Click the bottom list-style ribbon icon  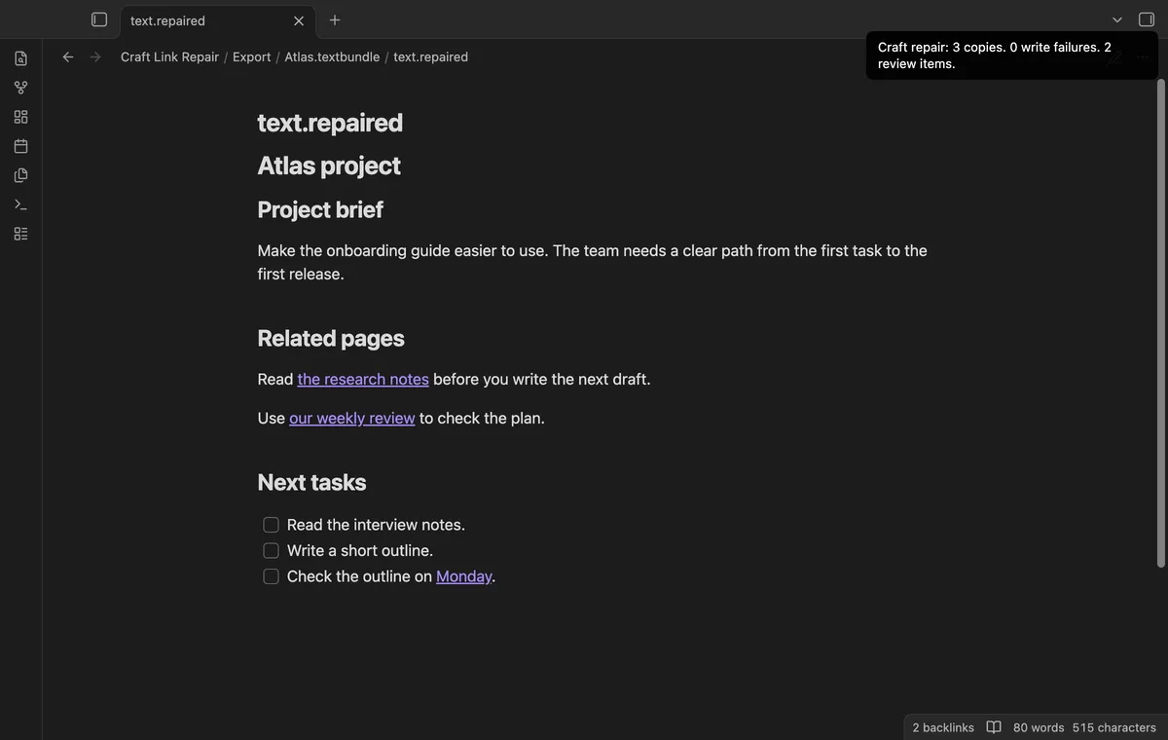click(x=20, y=234)
